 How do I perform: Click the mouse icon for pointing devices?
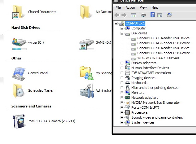[127, 88]
